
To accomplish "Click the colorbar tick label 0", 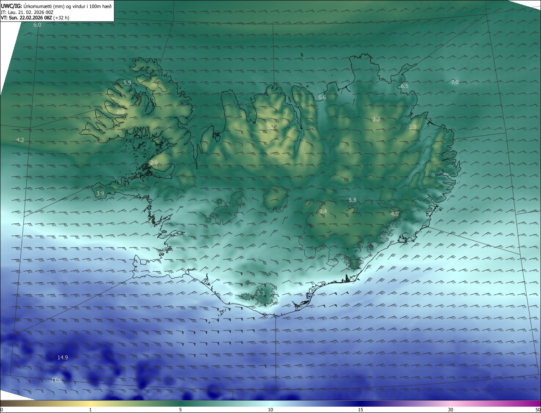I will pos(2,410).
